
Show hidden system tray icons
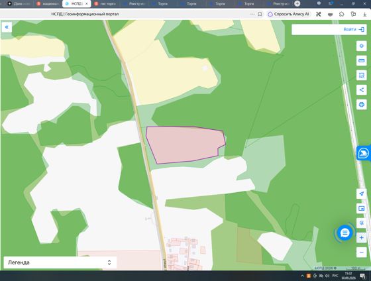tap(302, 276)
